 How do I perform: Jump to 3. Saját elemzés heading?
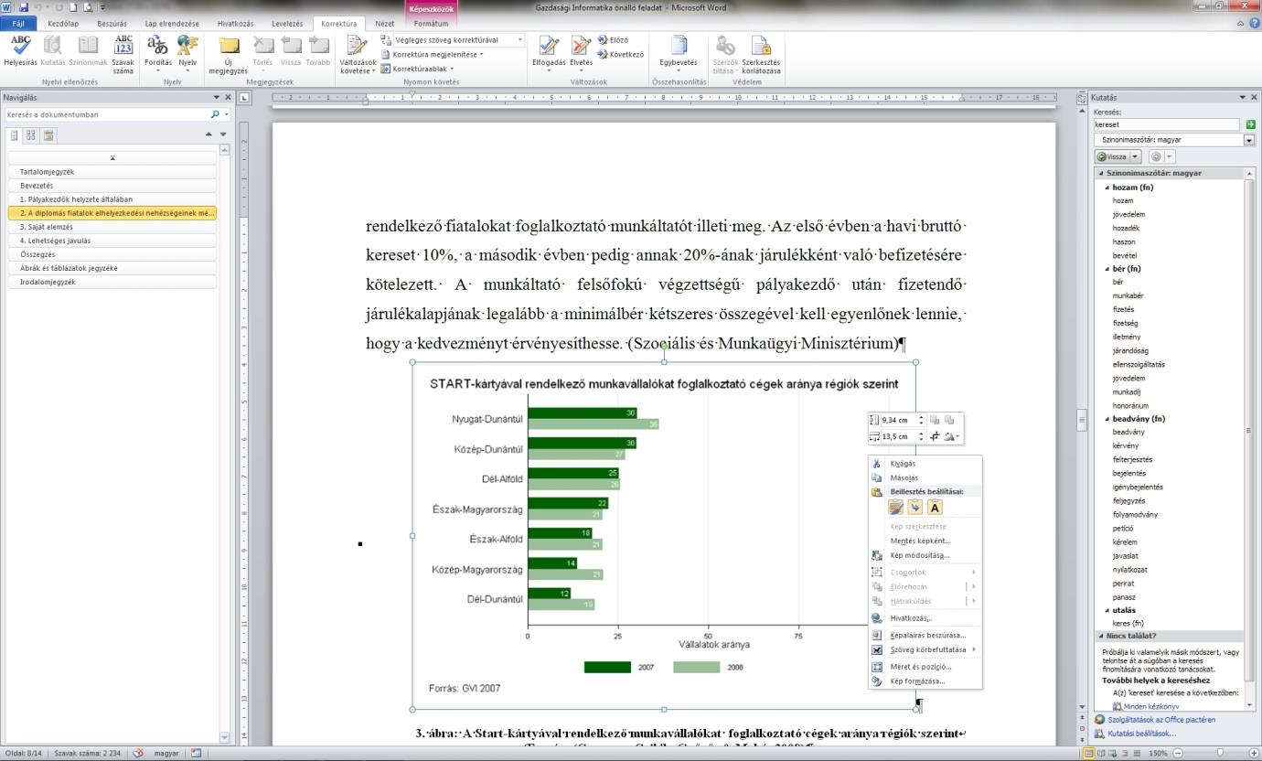(x=112, y=227)
